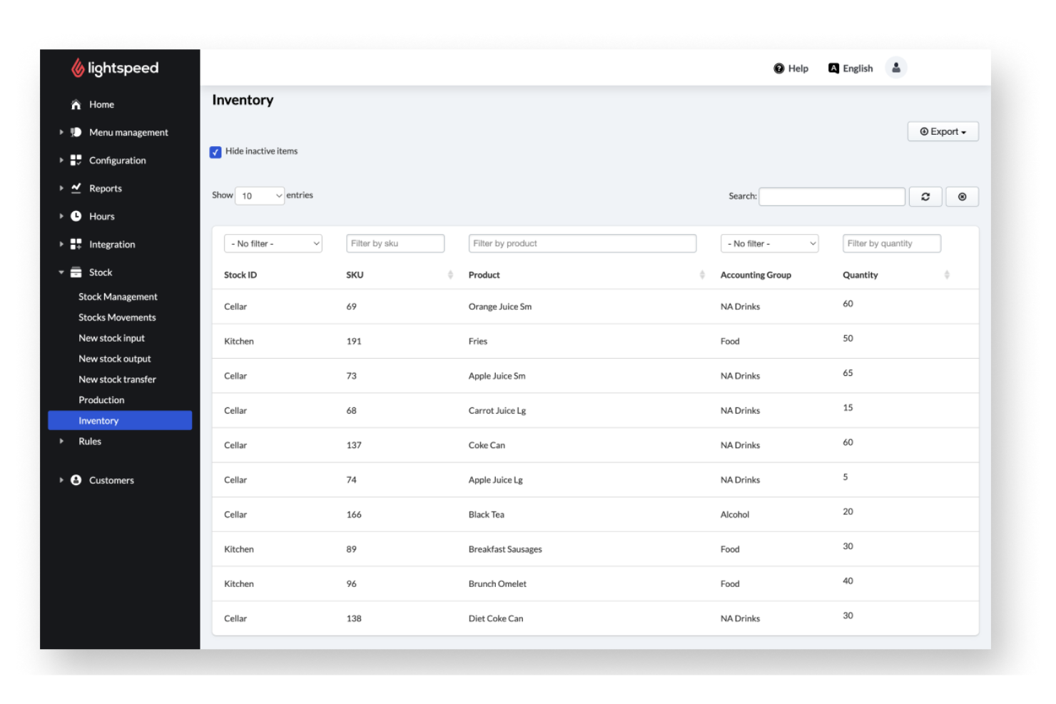
Task: Click the Stock briefcase icon
Action: pyautogui.click(x=76, y=272)
